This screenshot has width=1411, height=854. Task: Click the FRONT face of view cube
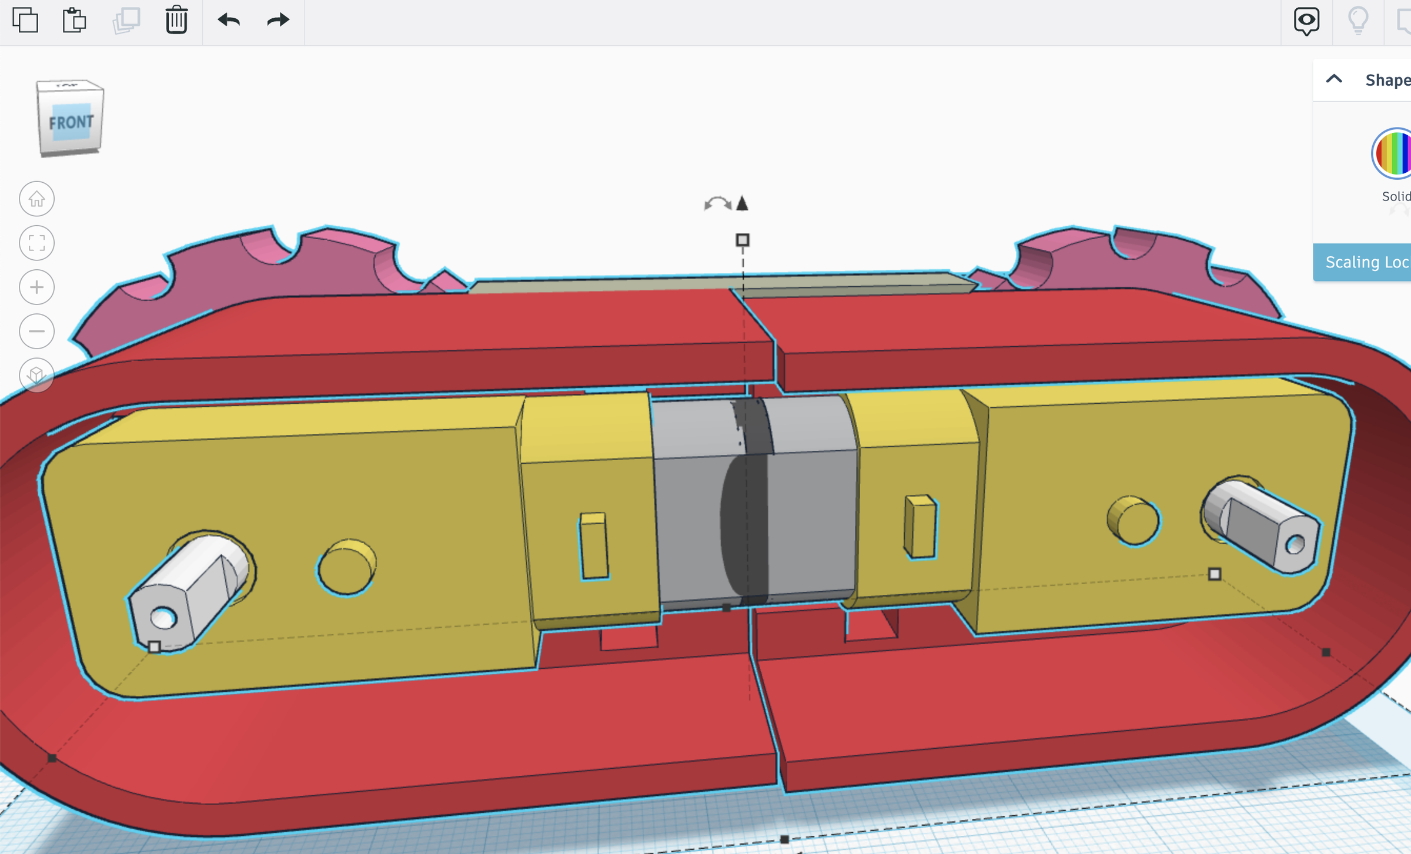click(71, 122)
